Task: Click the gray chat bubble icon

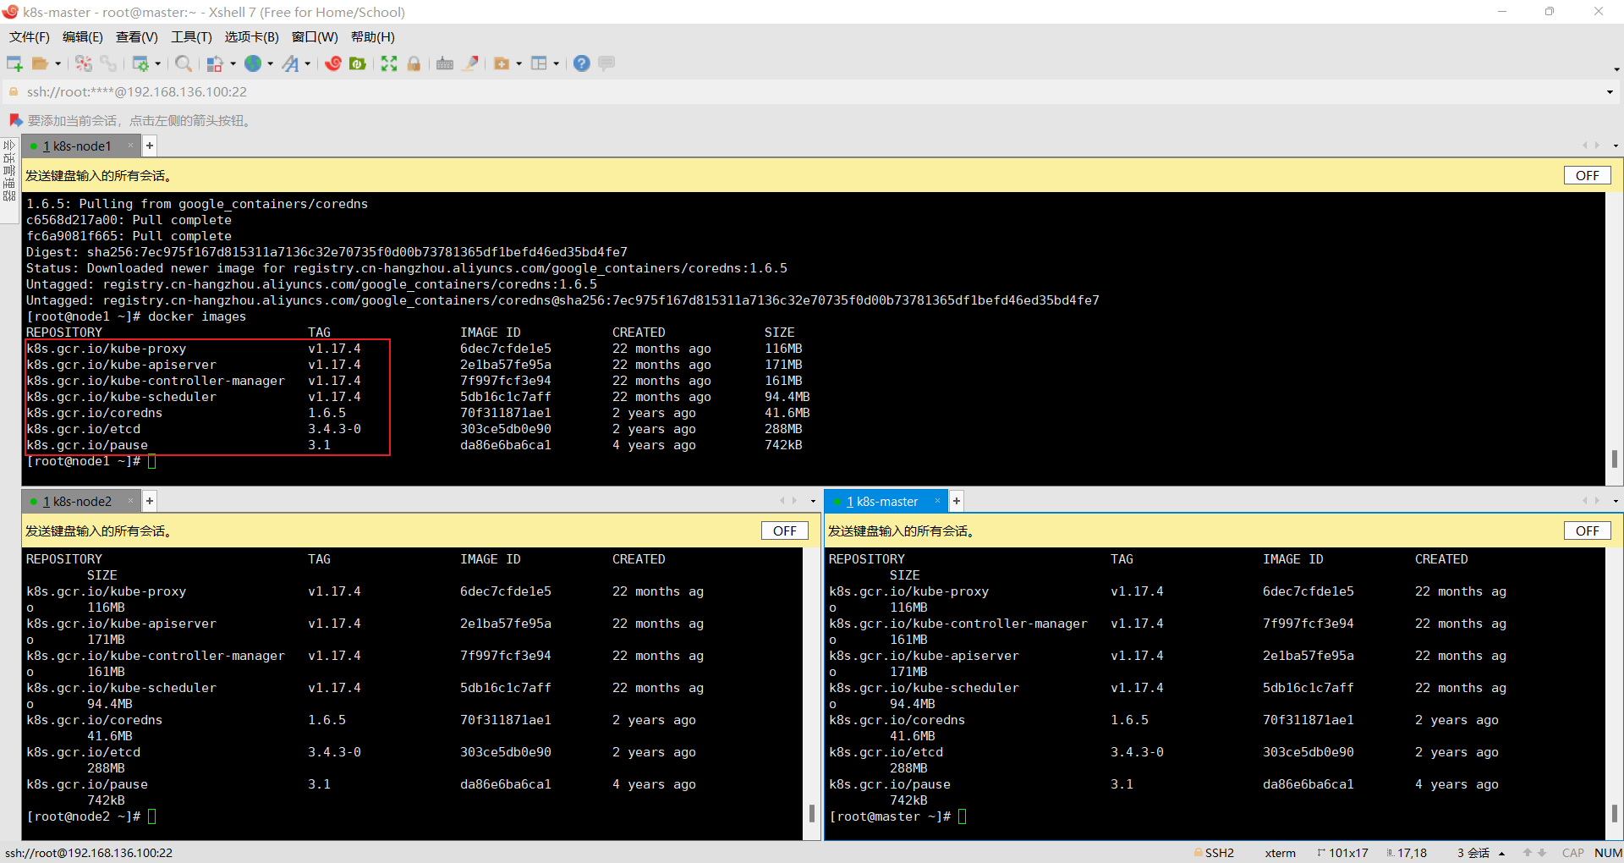Action: coord(606,63)
